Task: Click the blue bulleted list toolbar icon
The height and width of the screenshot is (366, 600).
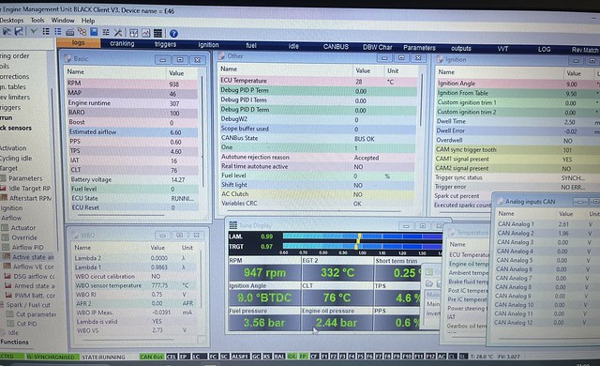Action: pos(58,31)
